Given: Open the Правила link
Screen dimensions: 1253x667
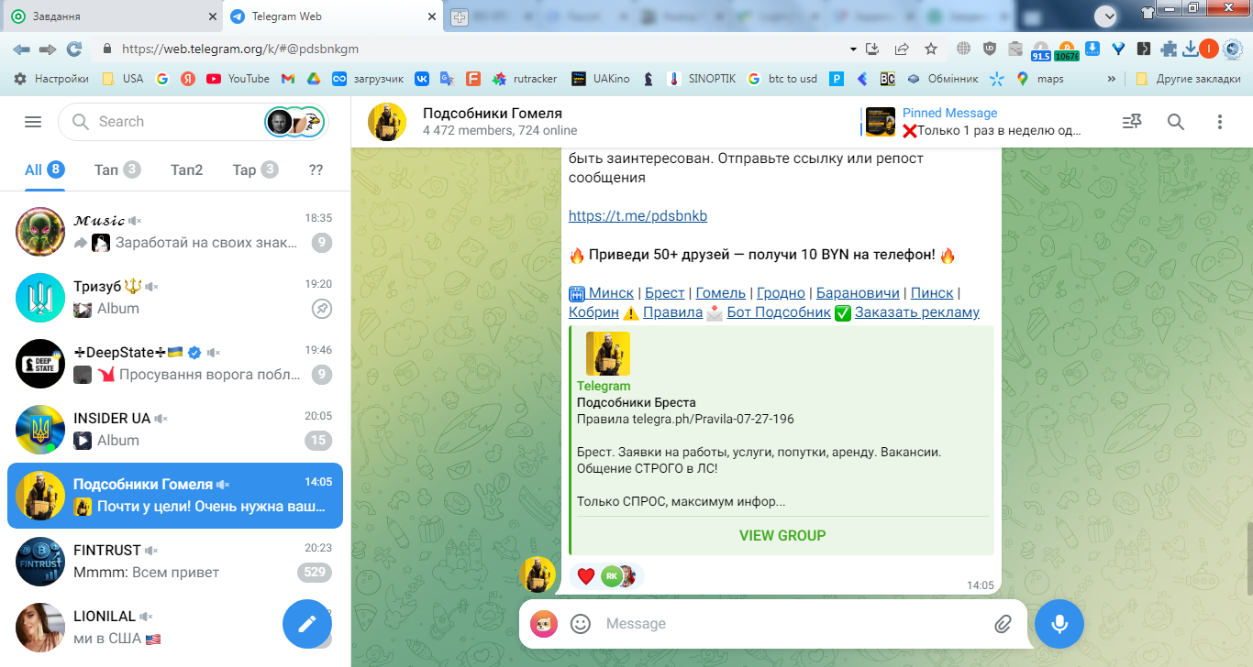Looking at the screenshot, I should pyautogui.click(x=672, y=312).
